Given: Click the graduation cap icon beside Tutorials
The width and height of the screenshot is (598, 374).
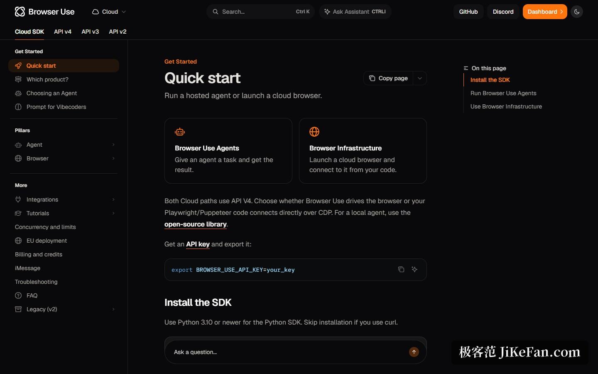Looking at the screenshot, I should [x=18, y=213].
